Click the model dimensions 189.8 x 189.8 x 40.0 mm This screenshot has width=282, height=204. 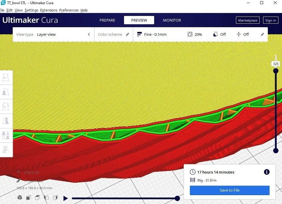pyautogui.click(x=34, y=188)
